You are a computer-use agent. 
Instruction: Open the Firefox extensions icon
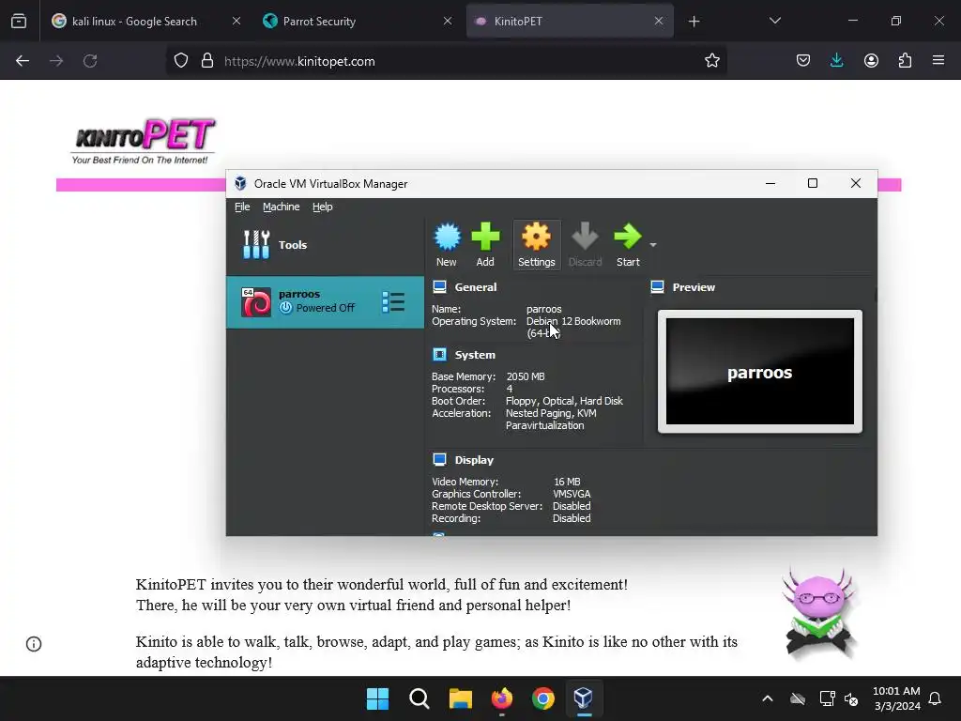[906, 61]
